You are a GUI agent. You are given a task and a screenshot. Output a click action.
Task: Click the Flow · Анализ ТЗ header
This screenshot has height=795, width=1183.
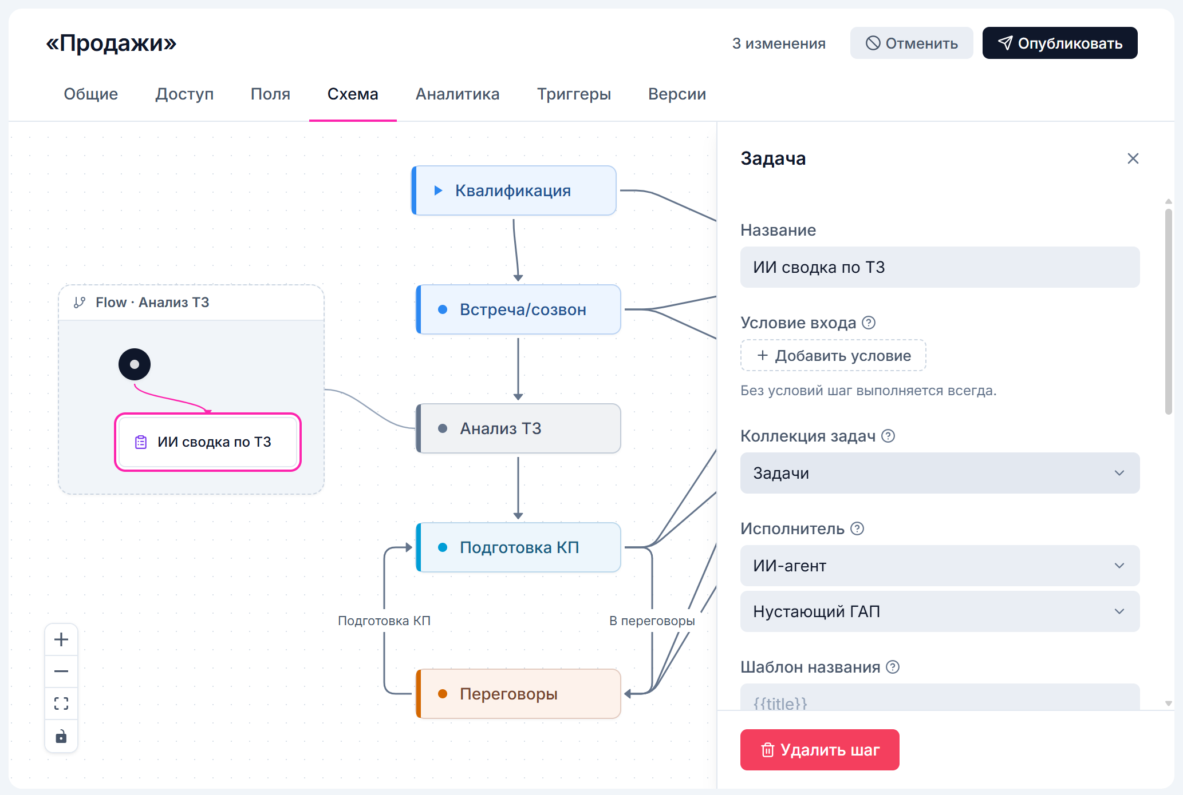pos(191,303)
